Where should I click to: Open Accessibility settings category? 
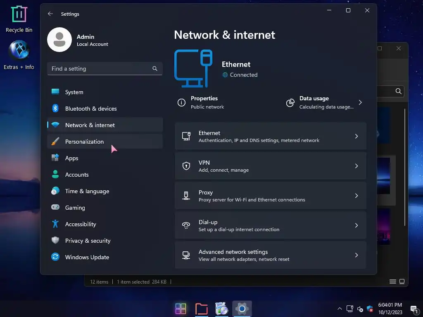click(105, 224)
